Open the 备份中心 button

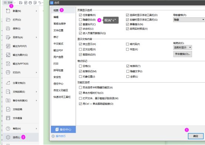tap(63, 130)
